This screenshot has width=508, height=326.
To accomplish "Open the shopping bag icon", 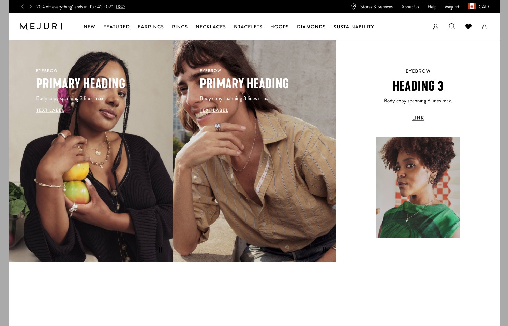I will pos(484,27).
